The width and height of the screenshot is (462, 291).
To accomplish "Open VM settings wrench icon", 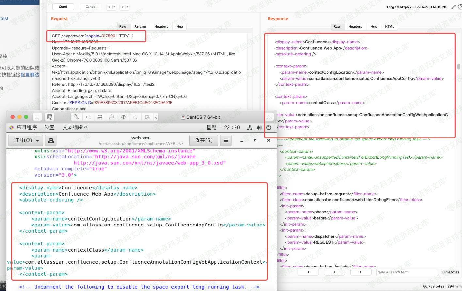I will [x=76, y=117].
